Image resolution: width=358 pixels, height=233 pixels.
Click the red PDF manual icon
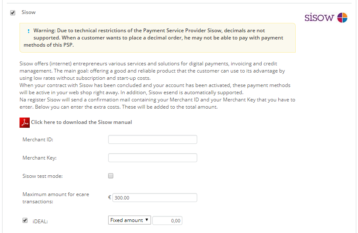pos(25,122)
